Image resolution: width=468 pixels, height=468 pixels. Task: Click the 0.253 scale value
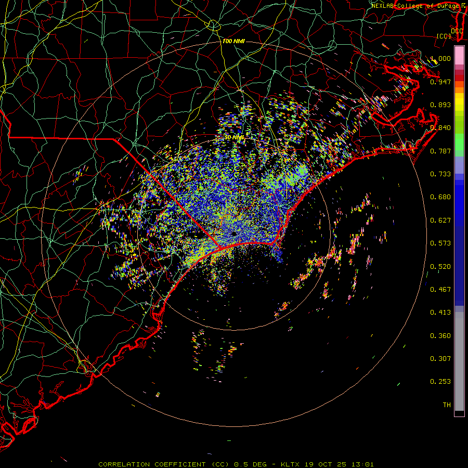pos(440,382)
